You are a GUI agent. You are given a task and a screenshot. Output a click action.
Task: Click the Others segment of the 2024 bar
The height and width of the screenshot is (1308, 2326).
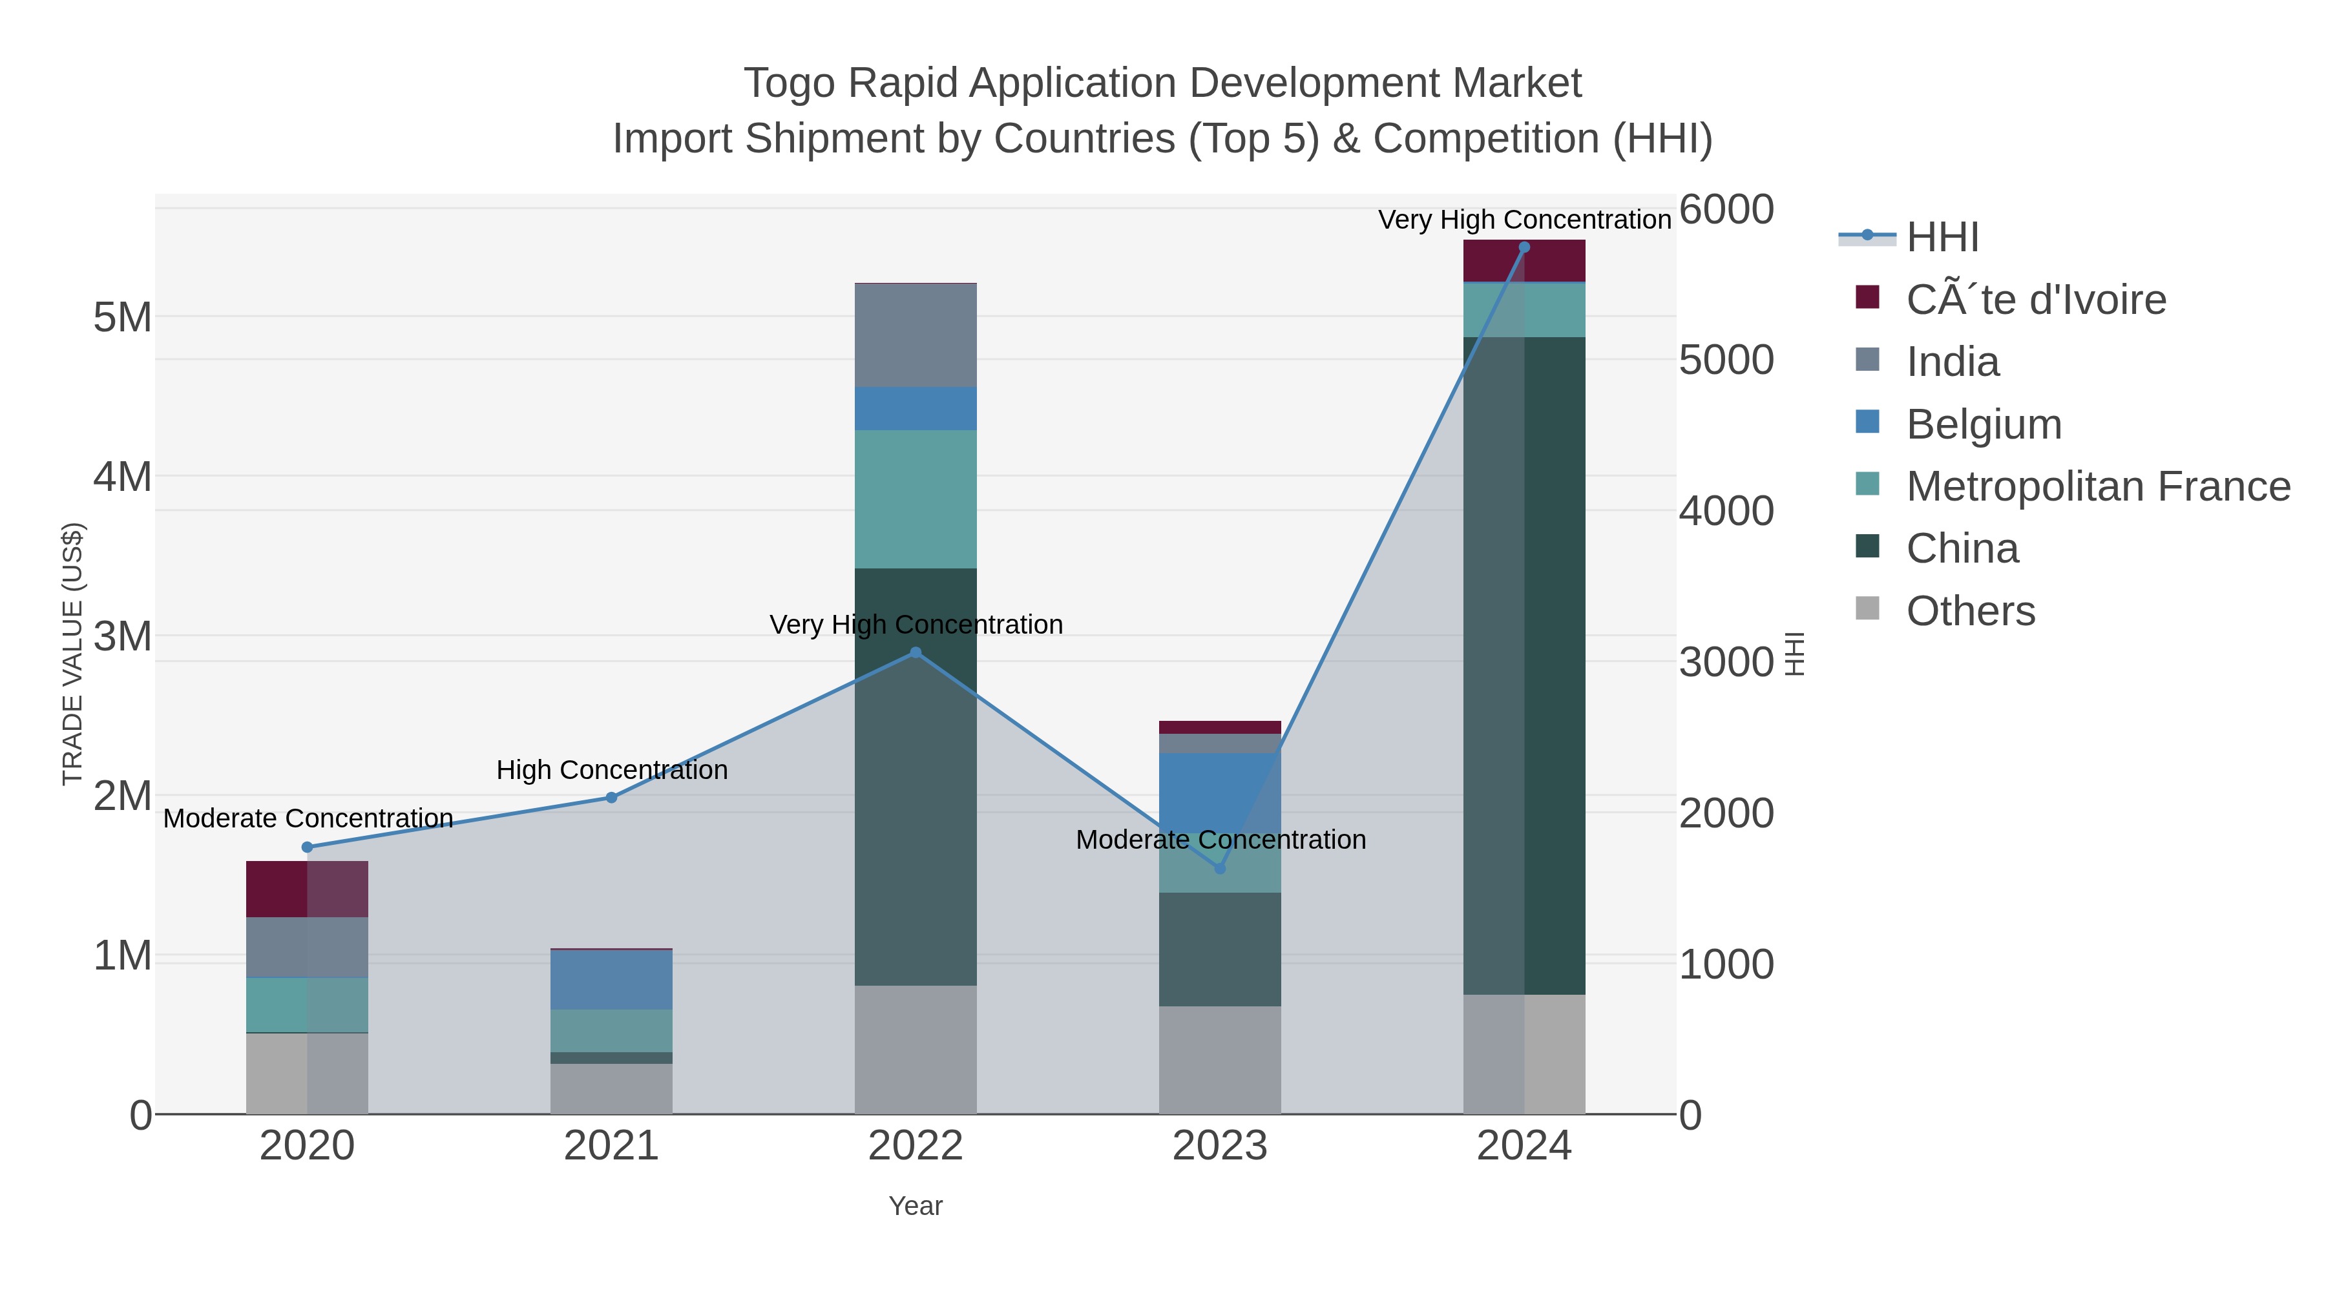pyautogui.click(x=1524, y=1054)
